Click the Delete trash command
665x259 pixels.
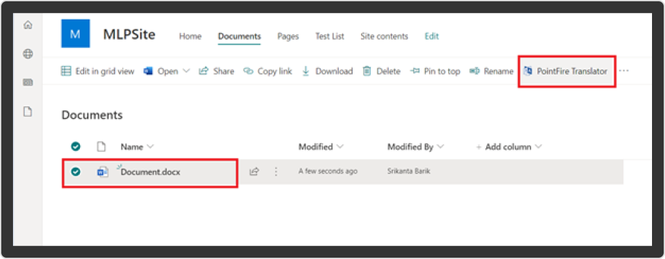coord(382,71)
